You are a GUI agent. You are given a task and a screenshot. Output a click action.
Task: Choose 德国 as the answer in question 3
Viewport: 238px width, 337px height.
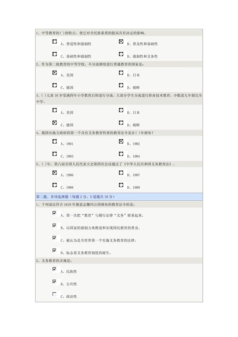pos(54,122)
